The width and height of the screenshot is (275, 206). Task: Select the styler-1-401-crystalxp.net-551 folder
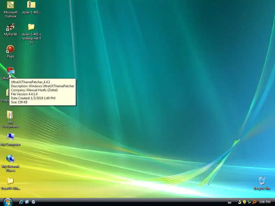pyautogui.click(x=31, y=27)
